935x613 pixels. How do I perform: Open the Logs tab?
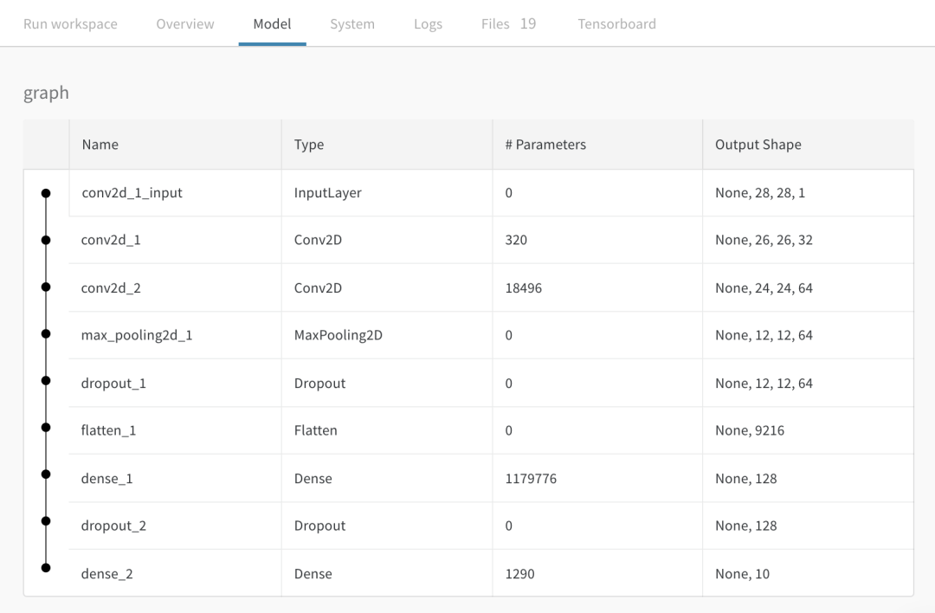pyautogui.click(x=428, y=24)
